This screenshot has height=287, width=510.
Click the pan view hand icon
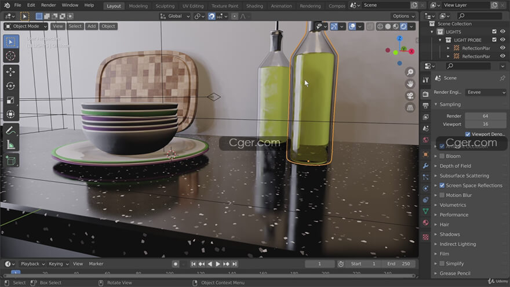pos(410,84)
